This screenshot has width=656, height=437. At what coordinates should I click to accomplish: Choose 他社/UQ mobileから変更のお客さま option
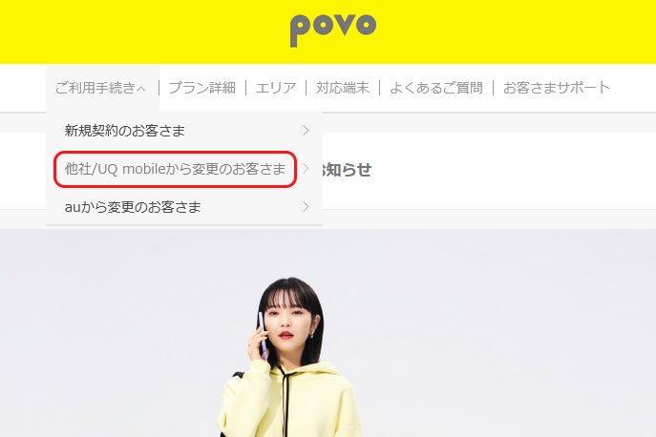(x=176, y=169)
